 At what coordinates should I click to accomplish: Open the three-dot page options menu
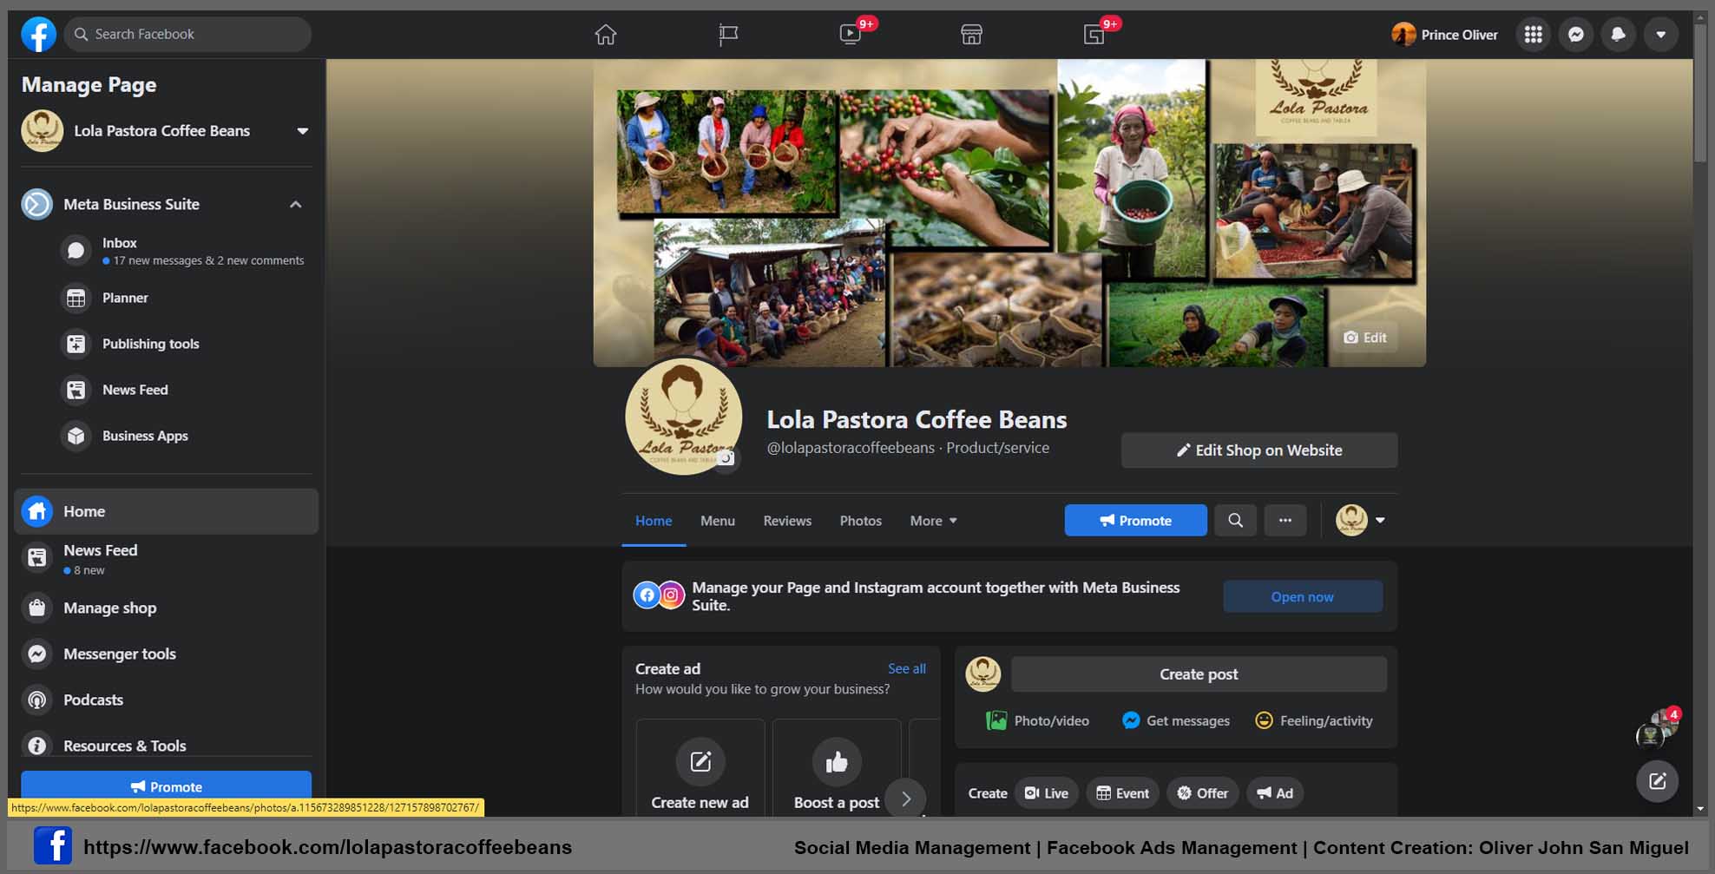click(x=1285, y=521)
